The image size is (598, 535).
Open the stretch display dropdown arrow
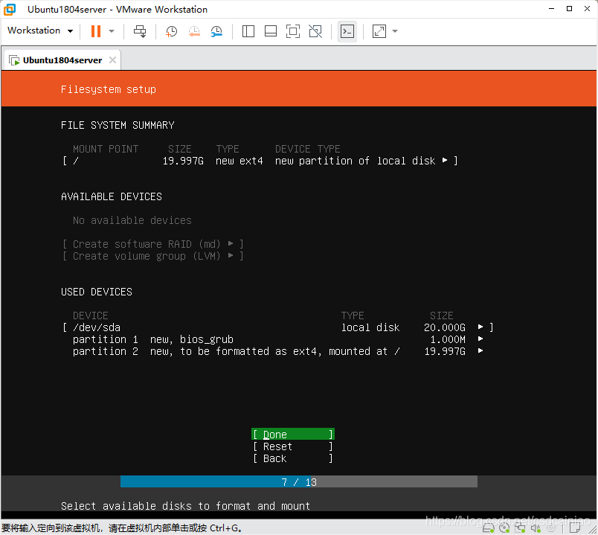pyautogui.click(x=395, y=31)
